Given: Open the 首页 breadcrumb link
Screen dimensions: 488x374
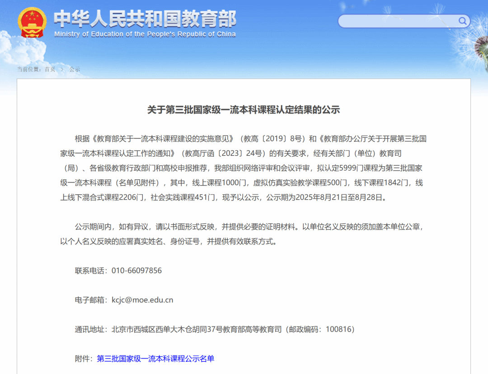Looking at the screenshot, I should [50, 69].
